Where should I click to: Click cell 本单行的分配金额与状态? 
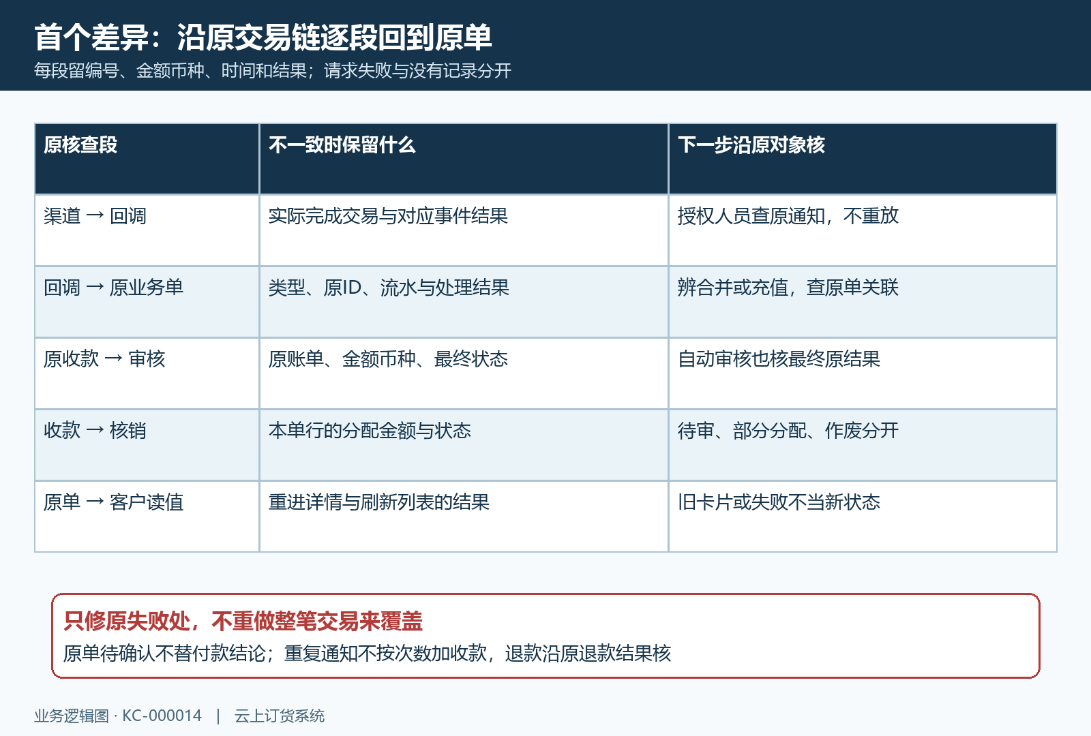(464, 445)
